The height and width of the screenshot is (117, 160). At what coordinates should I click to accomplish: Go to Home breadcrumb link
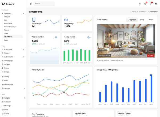click(134, 12)
